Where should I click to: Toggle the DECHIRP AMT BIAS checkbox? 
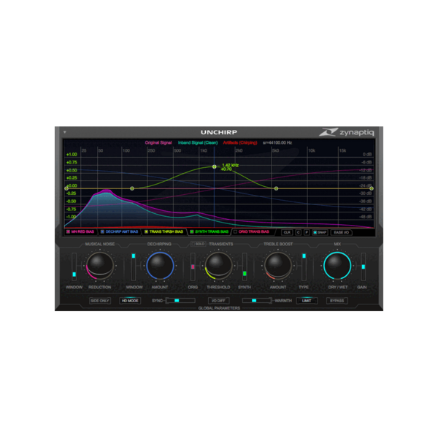coord(102,232)
